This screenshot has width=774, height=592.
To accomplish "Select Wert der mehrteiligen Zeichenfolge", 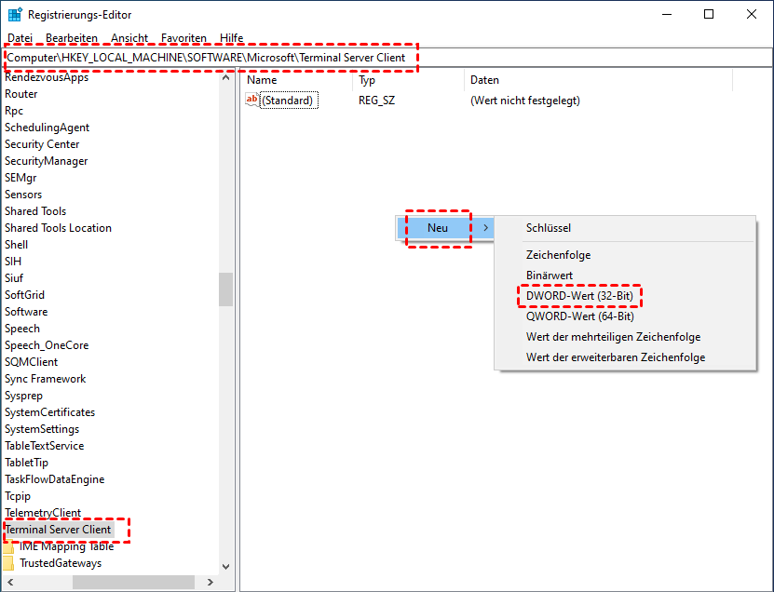I will (614, 337).
